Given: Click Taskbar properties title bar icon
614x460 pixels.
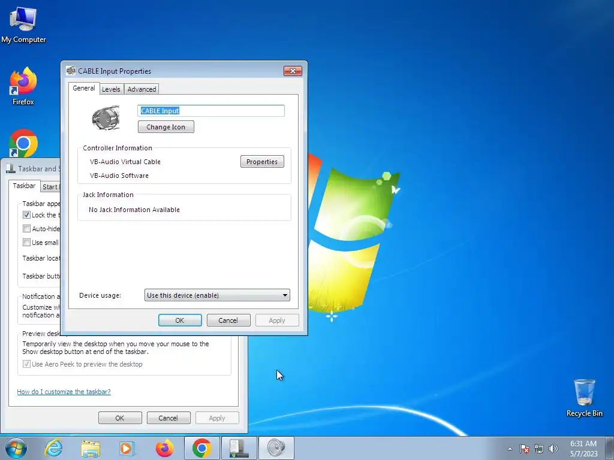Looking at the screenshot, I should tap(11, 168).
